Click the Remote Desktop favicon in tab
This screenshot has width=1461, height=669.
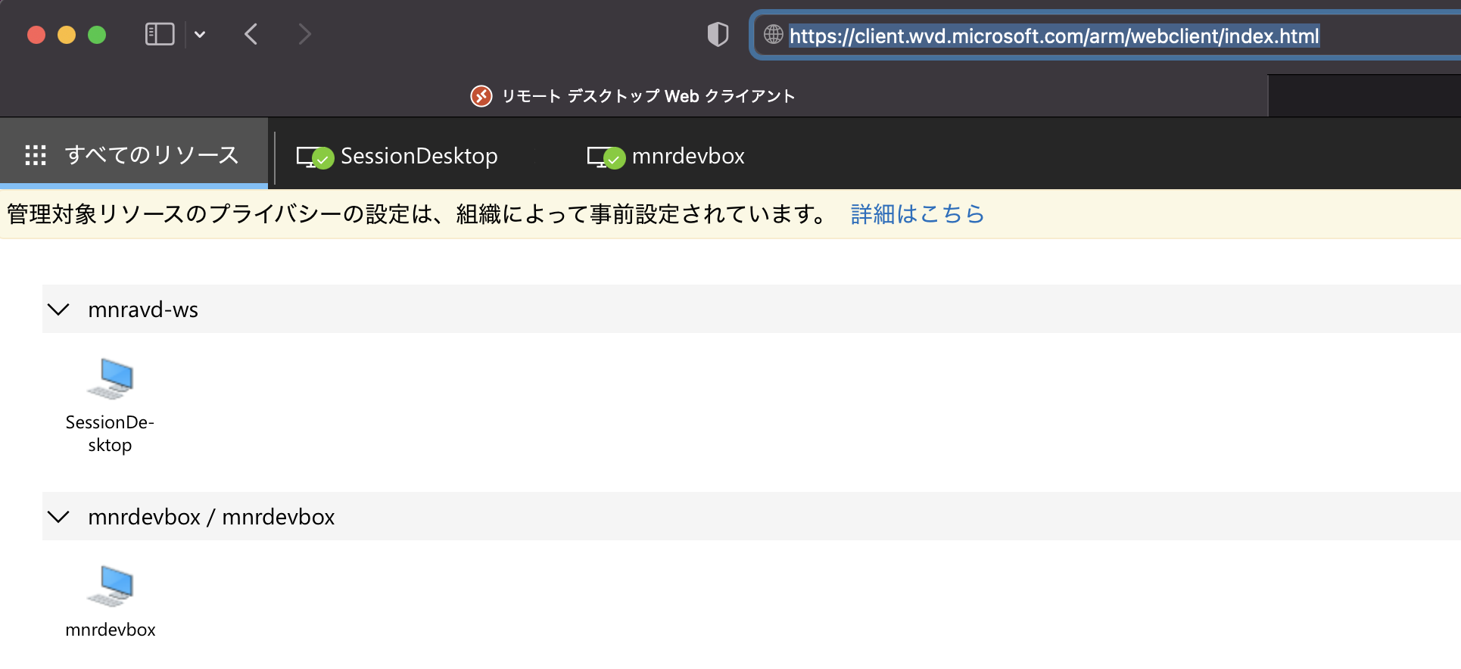[x=481, y=96]
